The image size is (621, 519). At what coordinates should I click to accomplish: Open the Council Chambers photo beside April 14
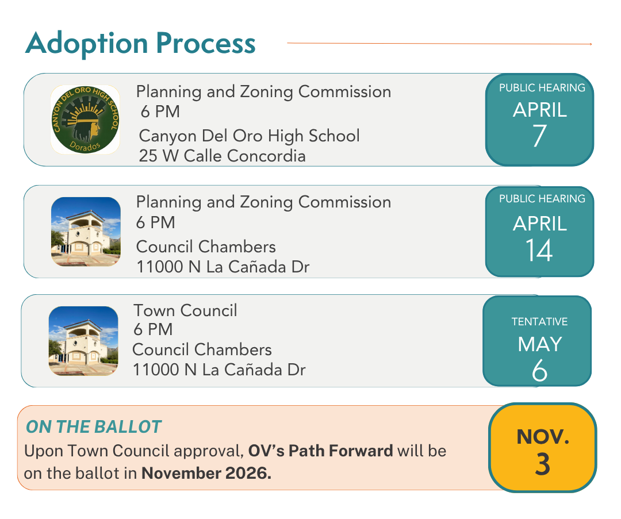click(x=86, y=232)
